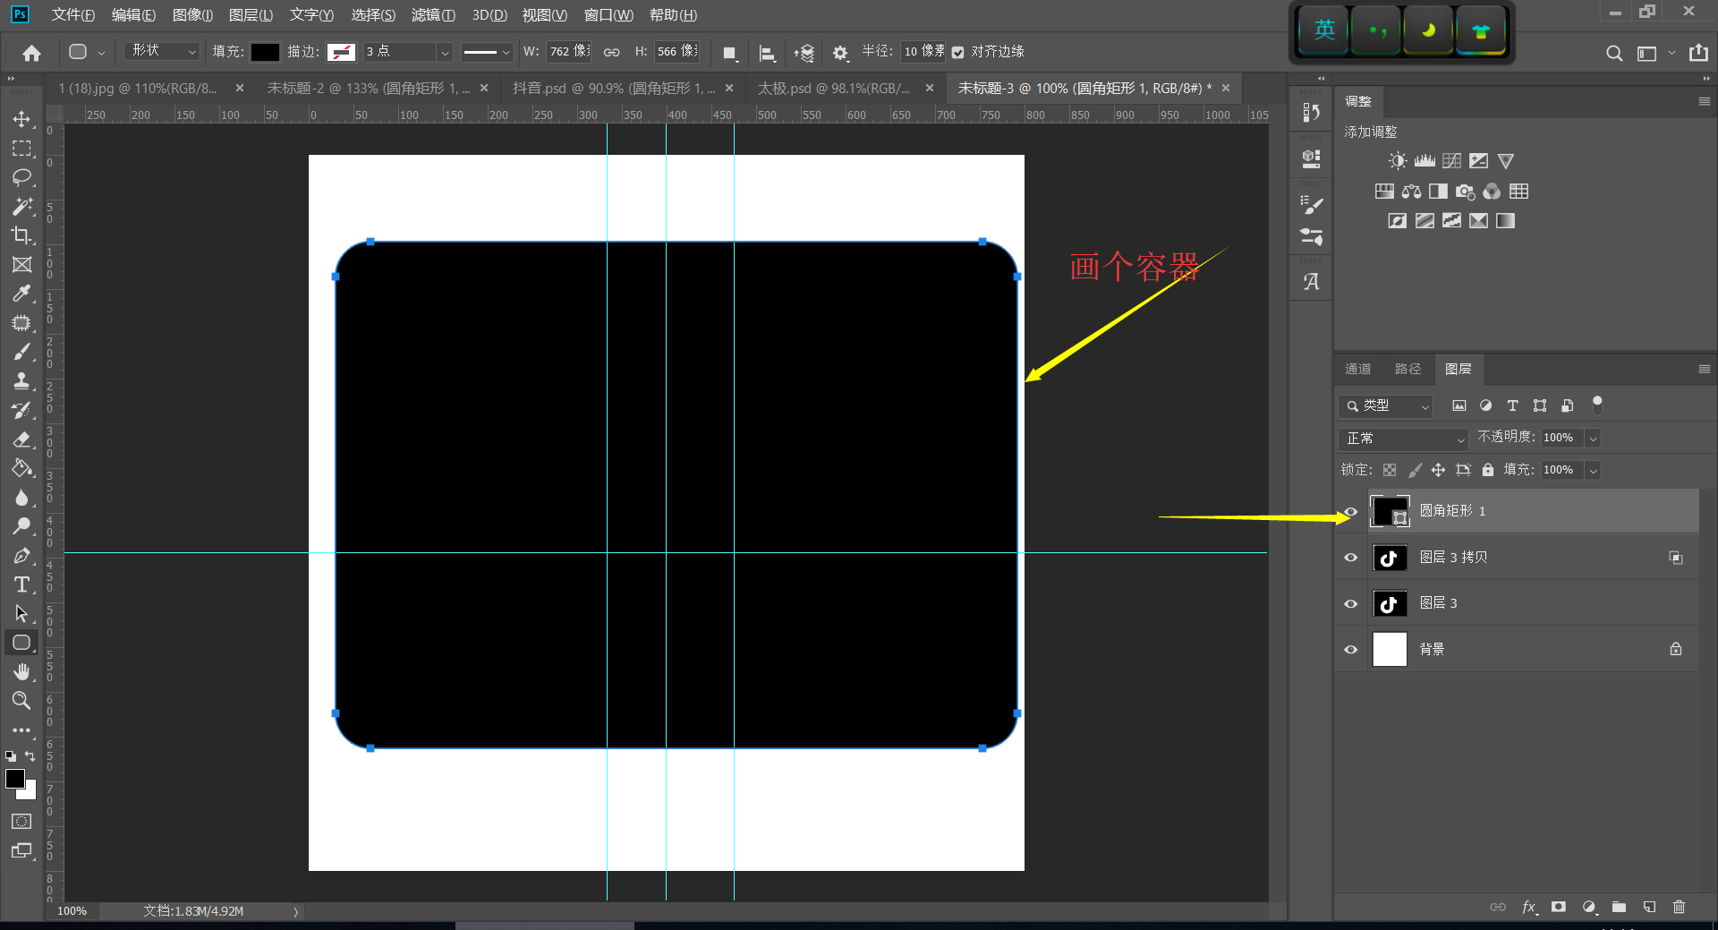Select the Pen tool
1718x930 pixels.
[x=21, y=556]
